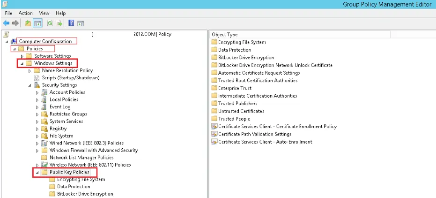Viewport: 436px width, 198px height.
Task: Expand the File System tree node
Action: pos(37,136)
